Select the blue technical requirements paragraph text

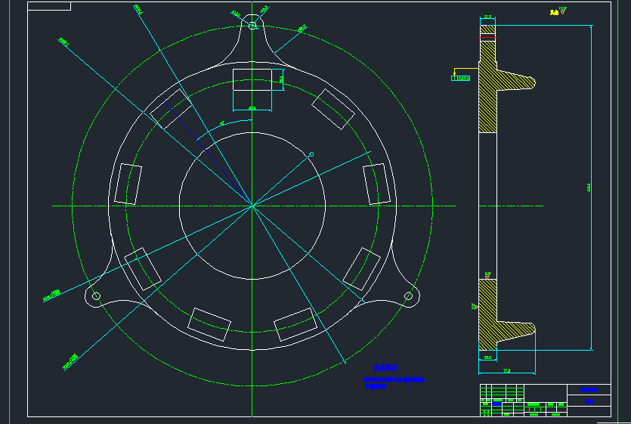tap(394, 383)
